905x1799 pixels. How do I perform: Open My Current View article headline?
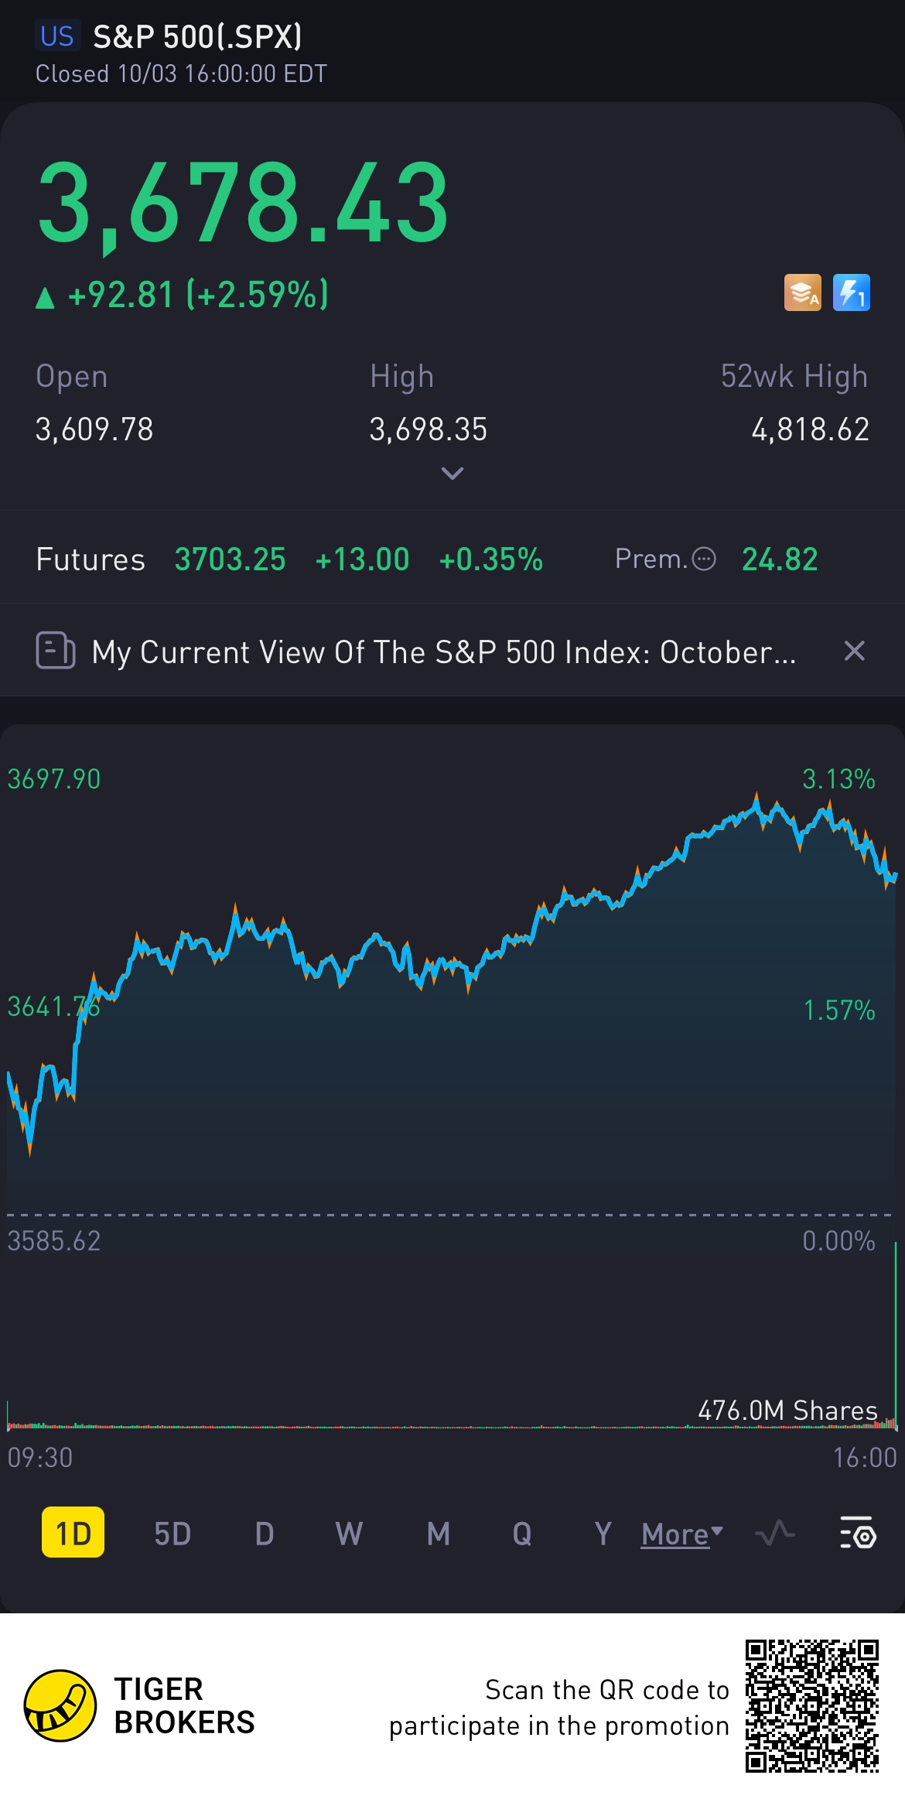coord(443,652)
